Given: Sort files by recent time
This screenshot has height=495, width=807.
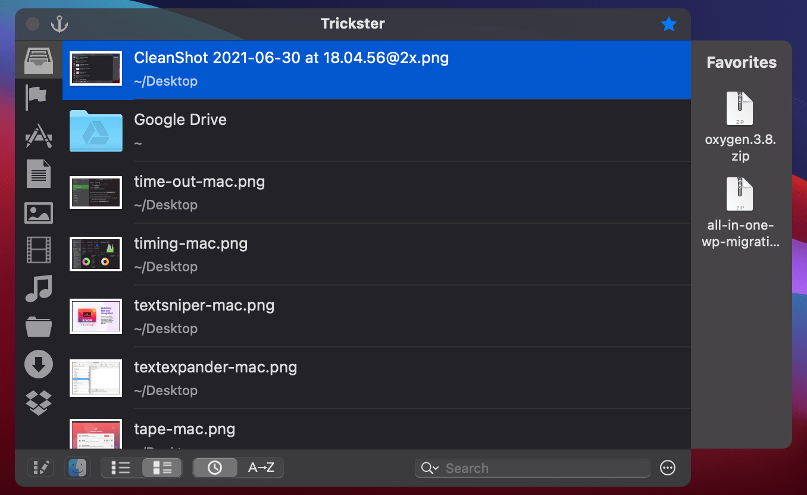Looking at the screenshot, I should [x=215, y=468].
